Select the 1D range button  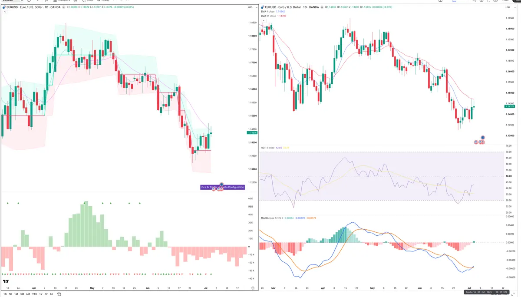click(5, 294)
